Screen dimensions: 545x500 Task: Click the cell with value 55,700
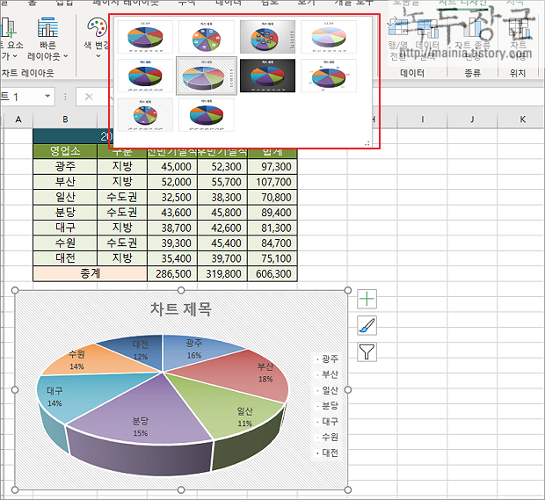[x=222, y=182]
